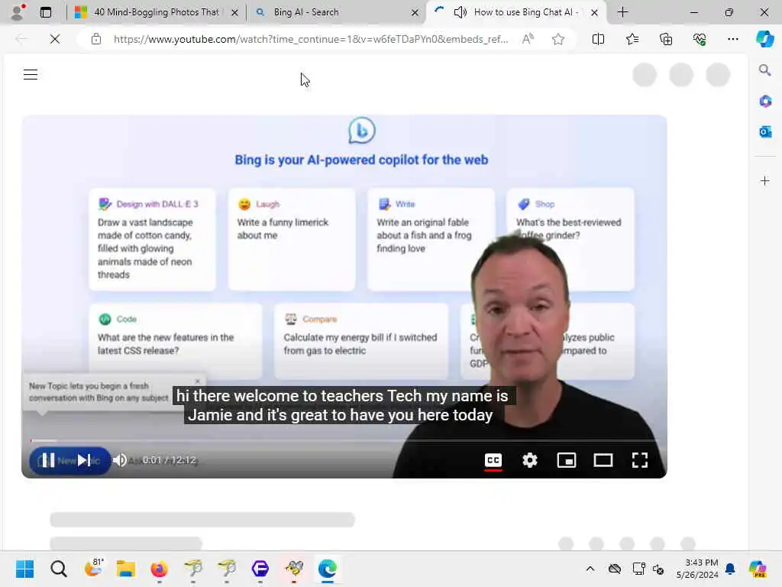
Task: Open Copilot preview in taskbar
Action: point(758,569)
